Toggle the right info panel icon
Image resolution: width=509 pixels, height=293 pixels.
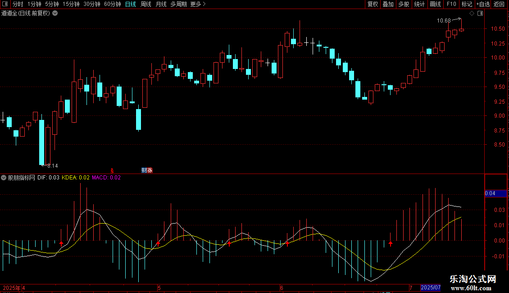(480, 14)
